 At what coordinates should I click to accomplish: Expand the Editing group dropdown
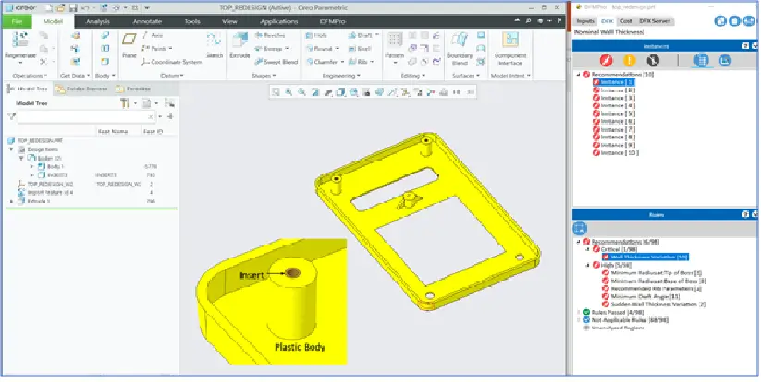[x=423, y=76]
